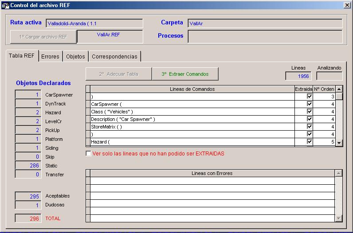
Task: Click the Carpeta field showing VallAr
Action: click(x=265, y=23)
